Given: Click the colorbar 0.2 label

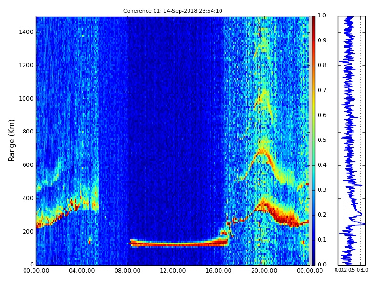Looking at the screenshot, I should [322, 215].
